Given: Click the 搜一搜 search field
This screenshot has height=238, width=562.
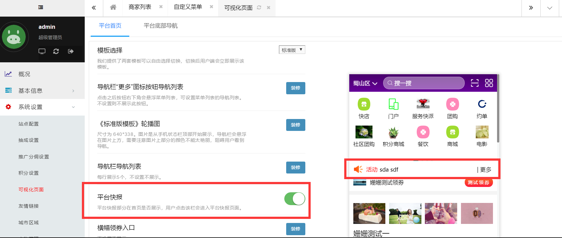Looking at the screenshot, I should pos(424,83).
